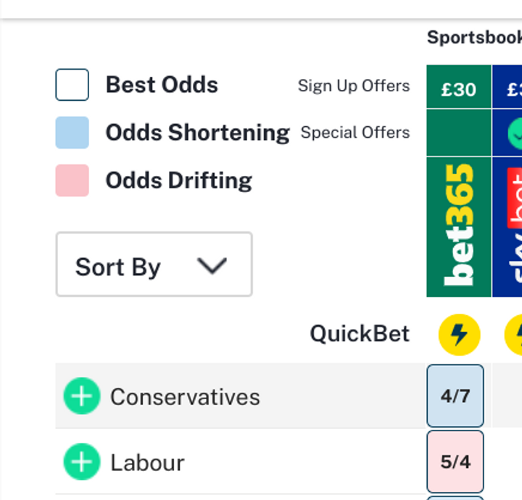Click the Sky Bet QuickBet lightning icon
522x500 pixels.
514,335
